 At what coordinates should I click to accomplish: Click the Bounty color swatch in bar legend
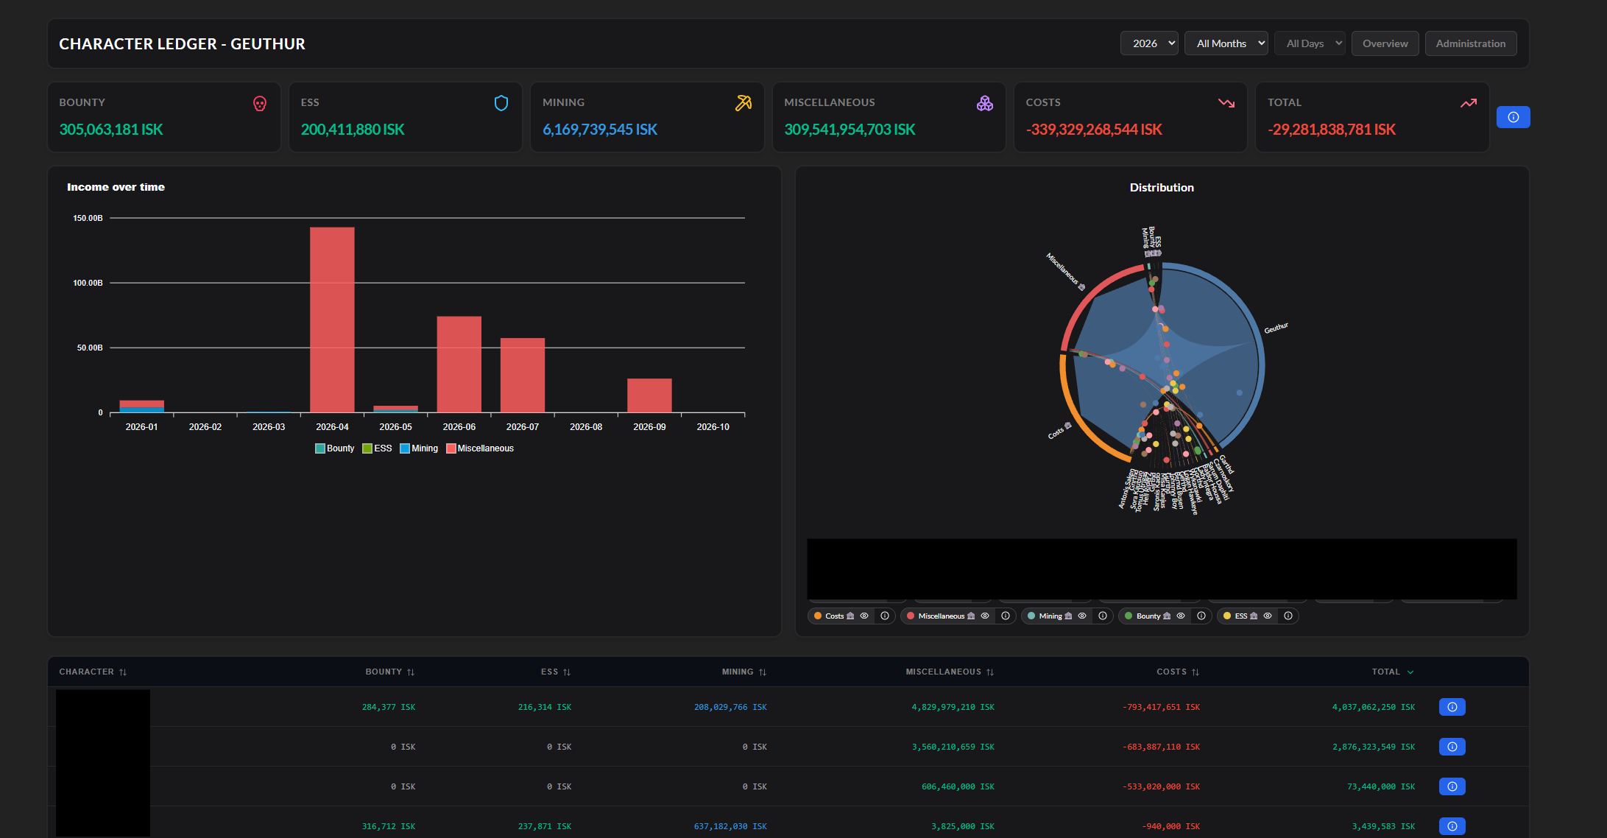320,448
